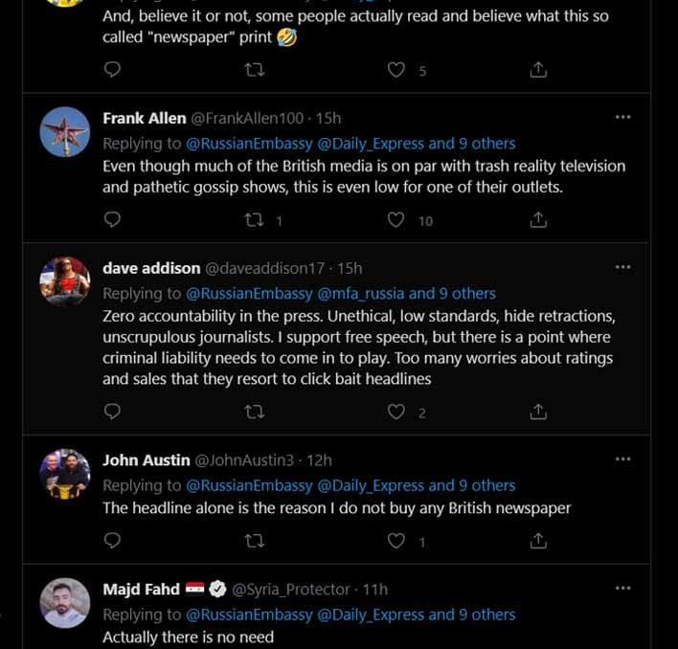Screen dimensions: 678x649
Task: Share dave addison's tweet
Action: coord(538,412)
